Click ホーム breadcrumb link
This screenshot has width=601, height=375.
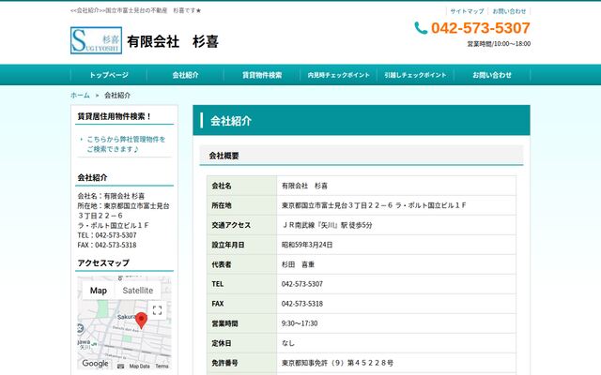pyautogui.click(x=80, y=96)
